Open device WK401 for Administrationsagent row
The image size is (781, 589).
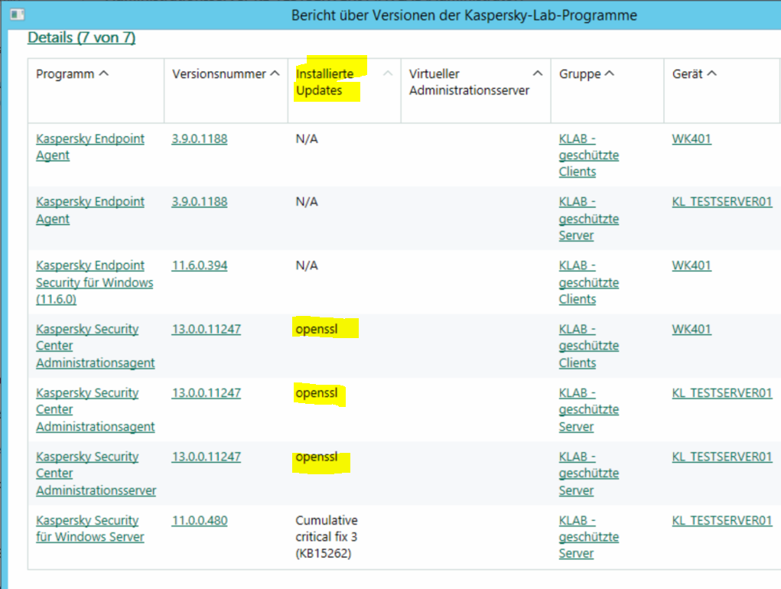coord(692,329)
